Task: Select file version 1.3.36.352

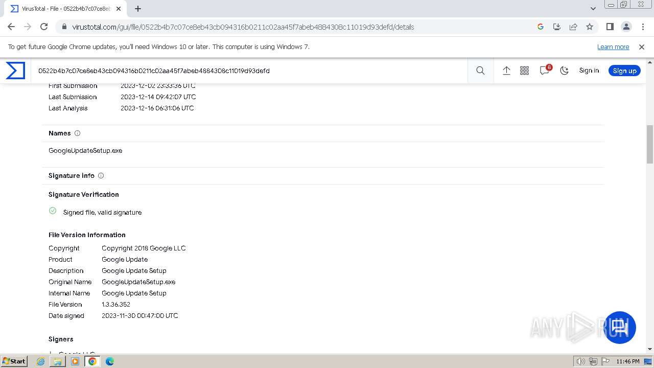Action: (116, 304)
